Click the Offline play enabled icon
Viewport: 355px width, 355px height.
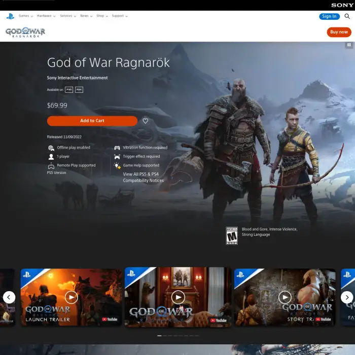click(51, 148)
